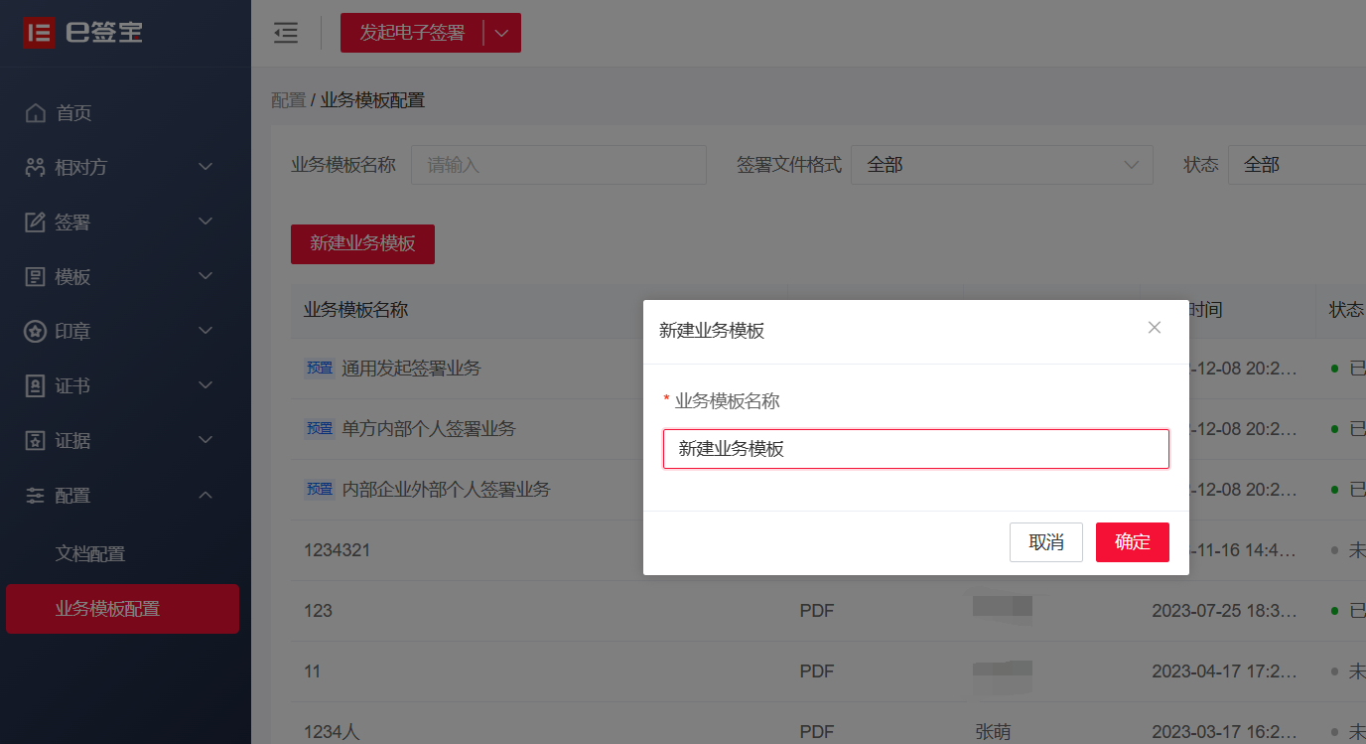The image size is (1366, 744).
Task: Collapse the sidebar with the menu fold icon
Action: click(x=286, y=33)
